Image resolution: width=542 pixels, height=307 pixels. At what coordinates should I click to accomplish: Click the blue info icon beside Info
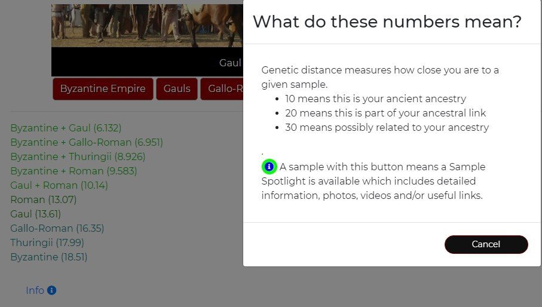(x=51, y=290)
